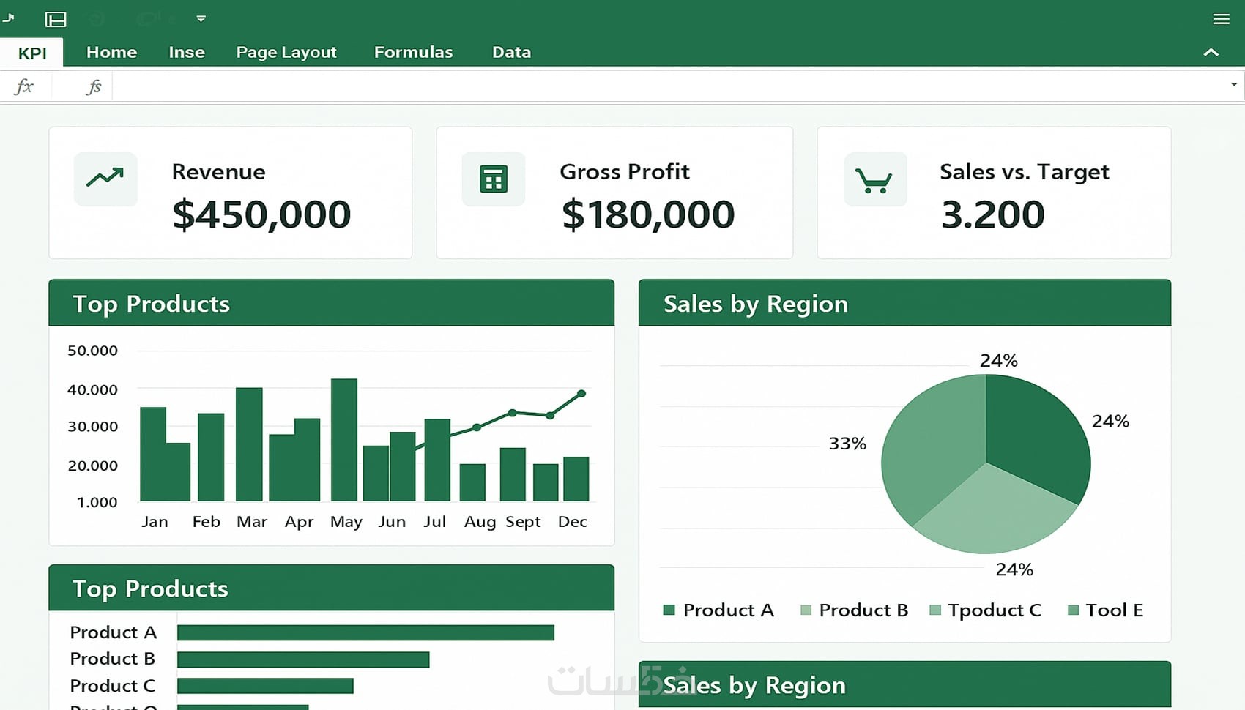Click the Gross Profit calculator icon
Viewport: 1245px width, 710px height.
click(x=494, y=179)
